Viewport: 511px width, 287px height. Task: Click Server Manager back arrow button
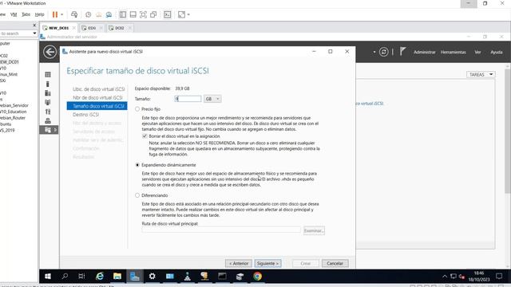50,52
